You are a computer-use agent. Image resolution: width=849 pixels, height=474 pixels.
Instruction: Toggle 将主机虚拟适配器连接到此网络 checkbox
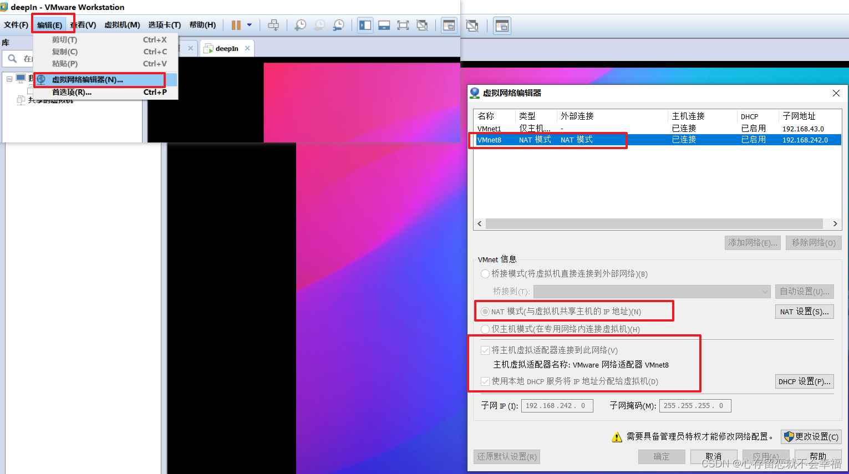click(485, 350)
